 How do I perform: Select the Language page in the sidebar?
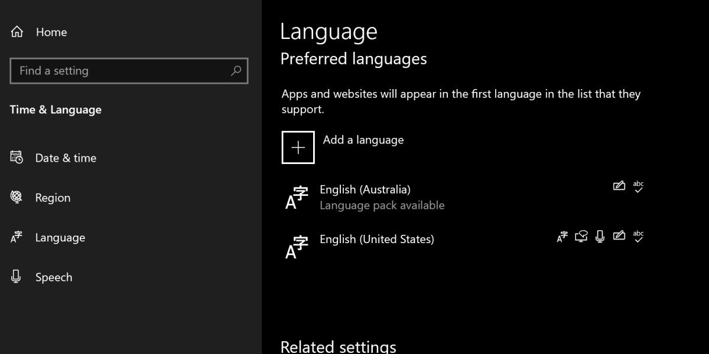[60, 238]
